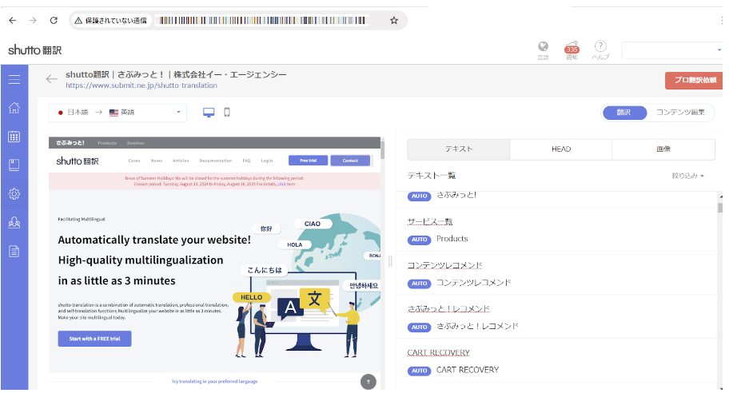Open the settings gear in the sidebar
The image size is (729, 393).
click(x=14, y=194)
